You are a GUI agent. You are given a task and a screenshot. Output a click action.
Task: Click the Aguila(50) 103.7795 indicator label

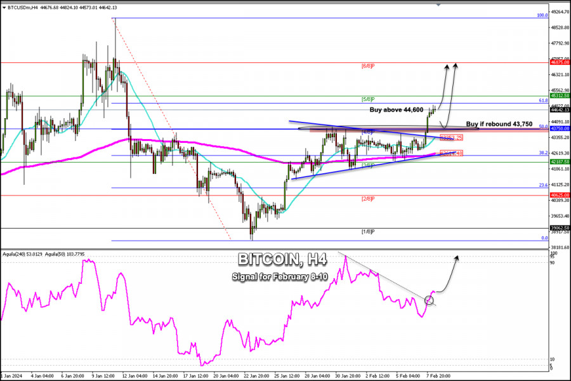[65, 254]
